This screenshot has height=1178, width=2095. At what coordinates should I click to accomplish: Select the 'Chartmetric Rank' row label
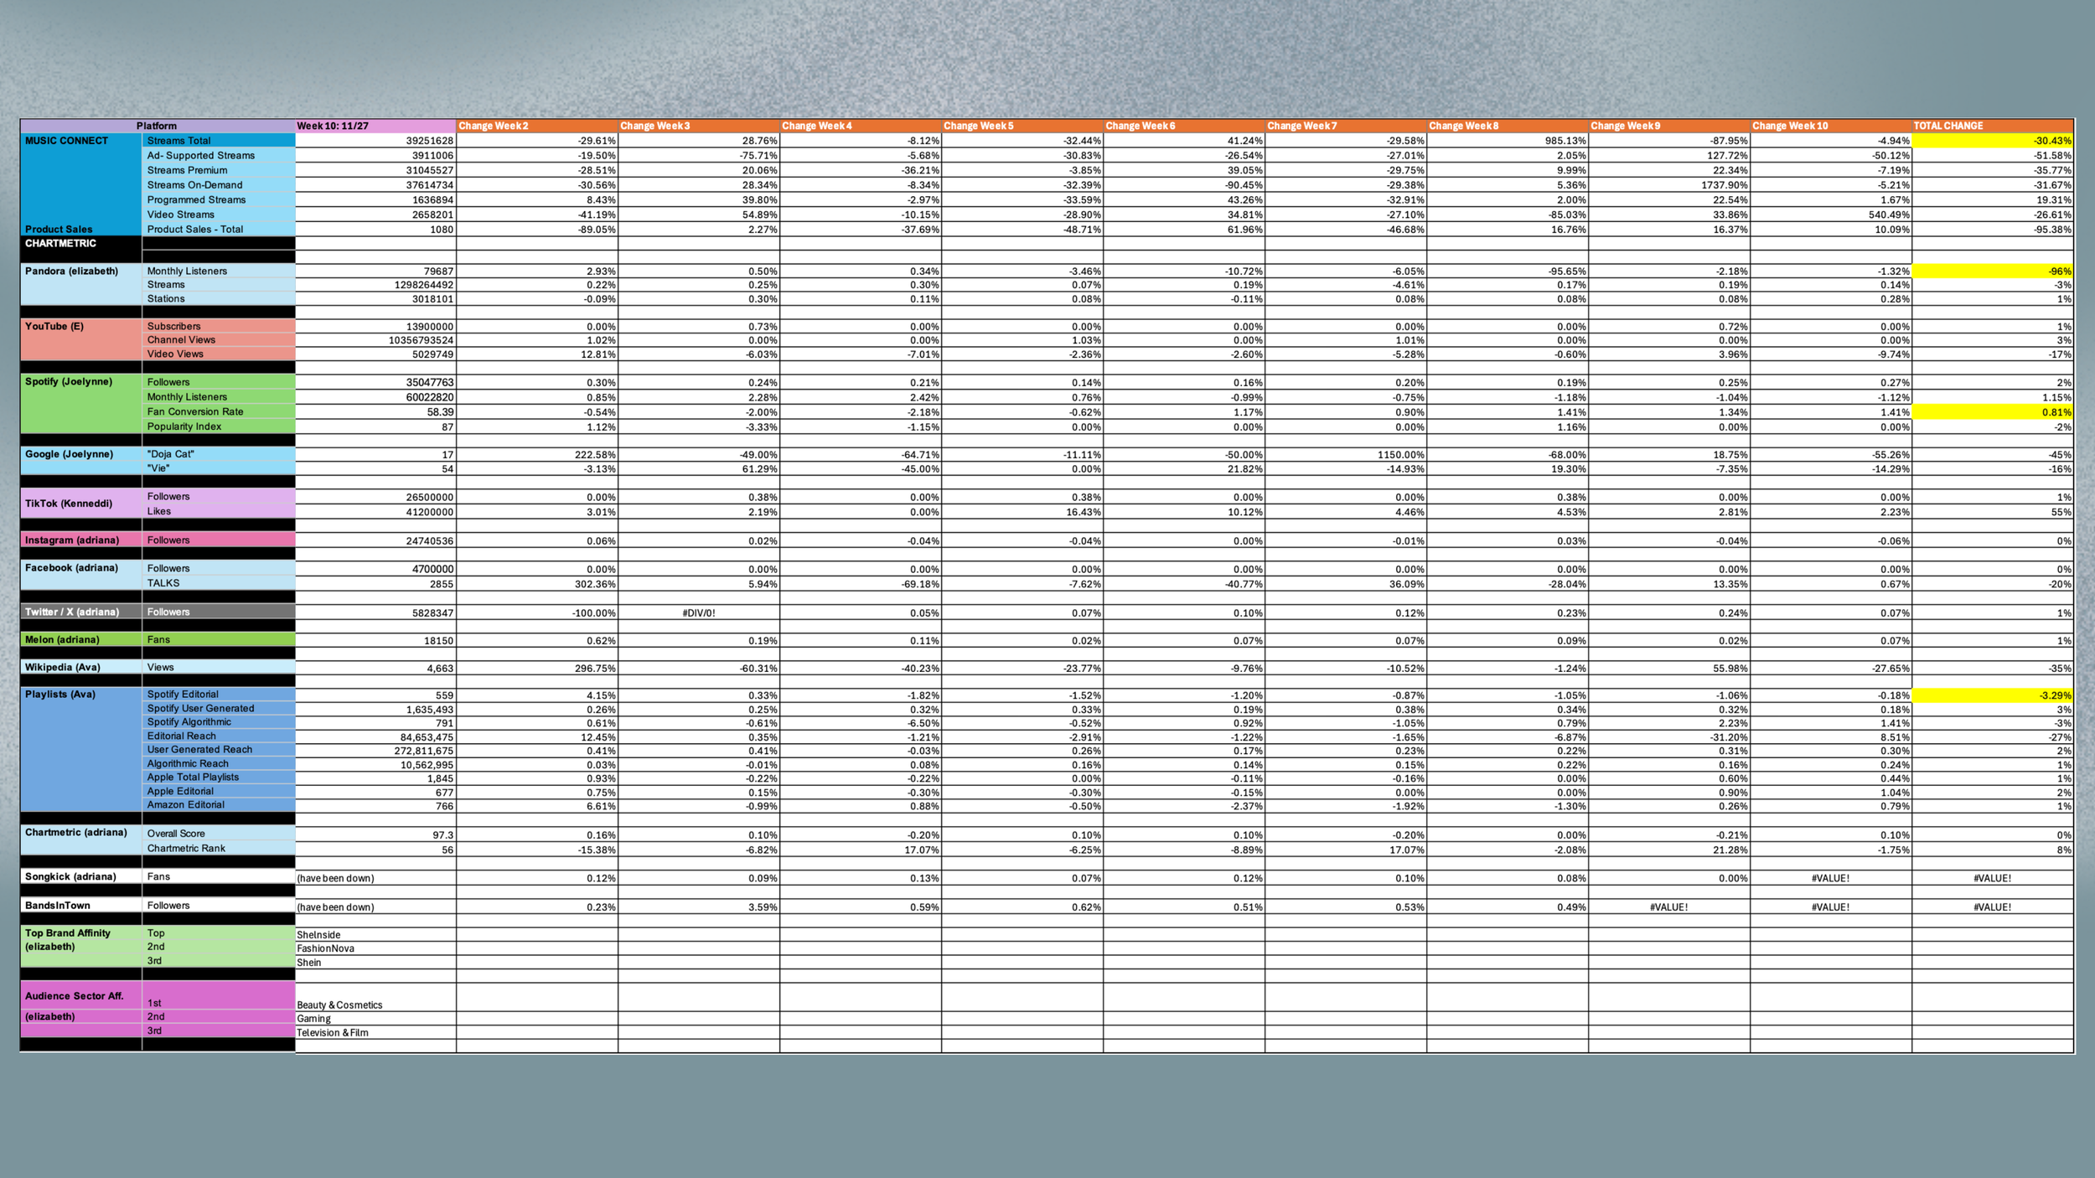pyautogui.click(x=219, y=849)
